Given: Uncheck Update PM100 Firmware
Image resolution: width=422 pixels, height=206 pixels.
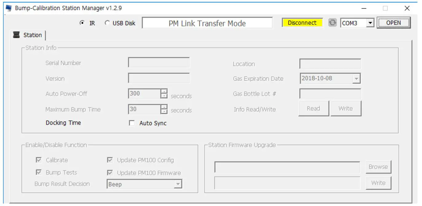Looking at the screenshot, I should coord(109,172).
